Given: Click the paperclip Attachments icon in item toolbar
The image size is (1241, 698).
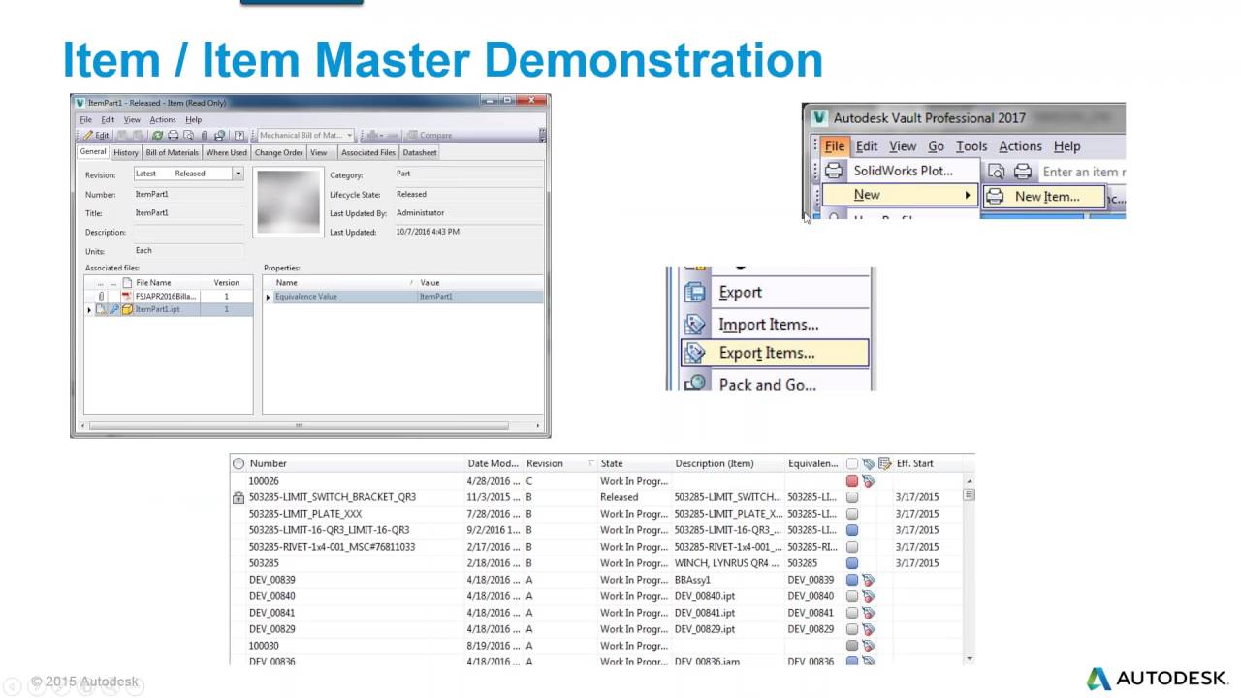Looking at the screenshot, I should tap(204, 135).
